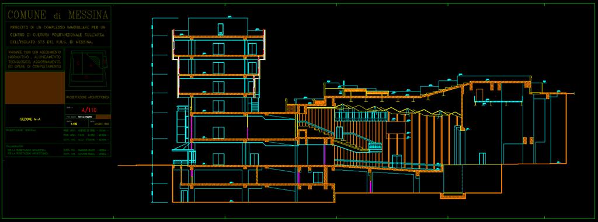Select the SEZIONE A-A label

tap(30, 119)
